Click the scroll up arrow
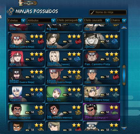 pos(124,27)
